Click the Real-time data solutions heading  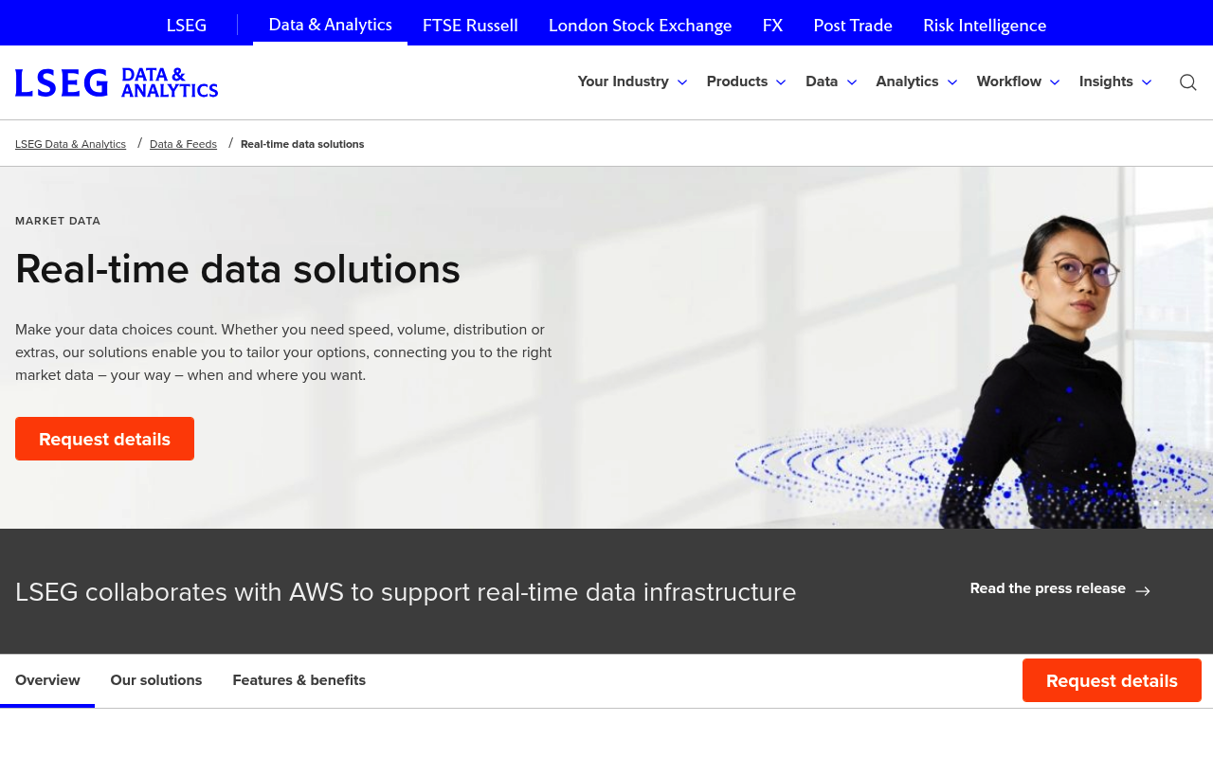238,269
